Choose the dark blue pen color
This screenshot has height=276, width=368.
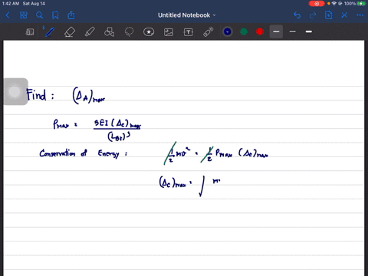pyautogui.click(x=228, y=31)
